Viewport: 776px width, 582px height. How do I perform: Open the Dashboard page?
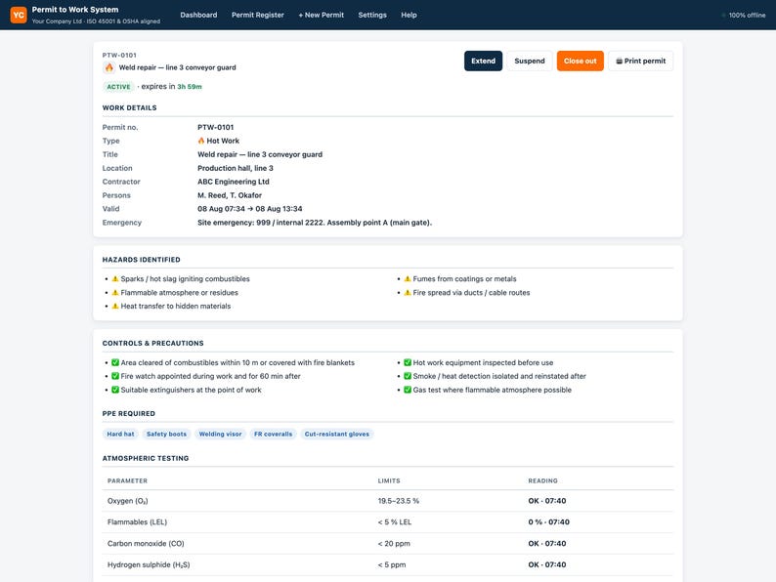tap(198, 15)
